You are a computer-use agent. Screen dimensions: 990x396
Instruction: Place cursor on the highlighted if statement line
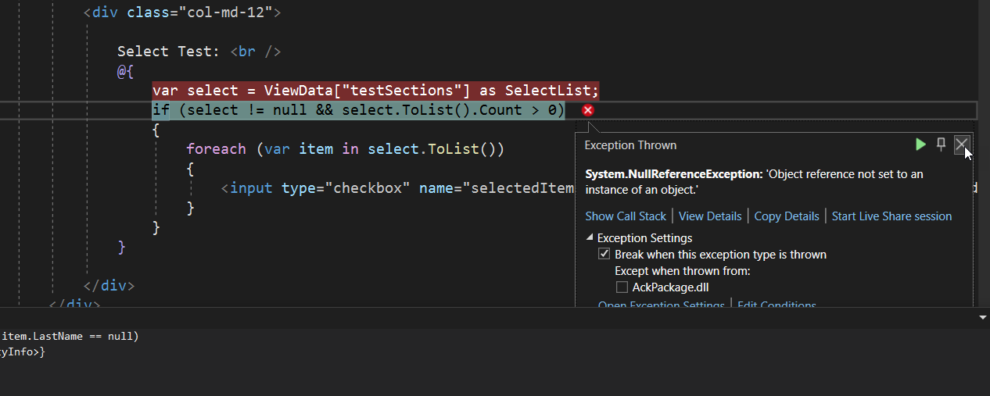point(357,110)
